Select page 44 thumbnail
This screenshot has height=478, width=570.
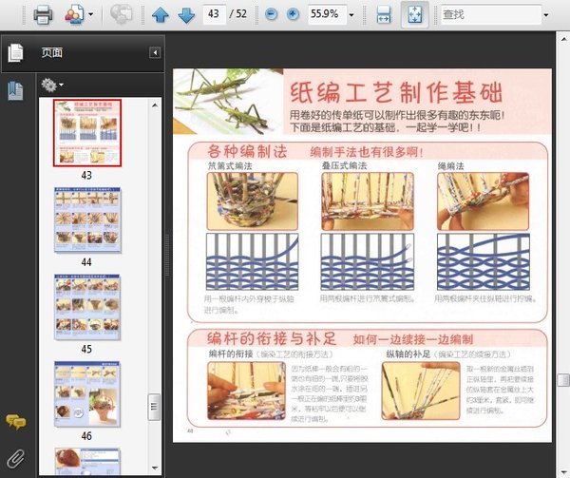[87, 220]
